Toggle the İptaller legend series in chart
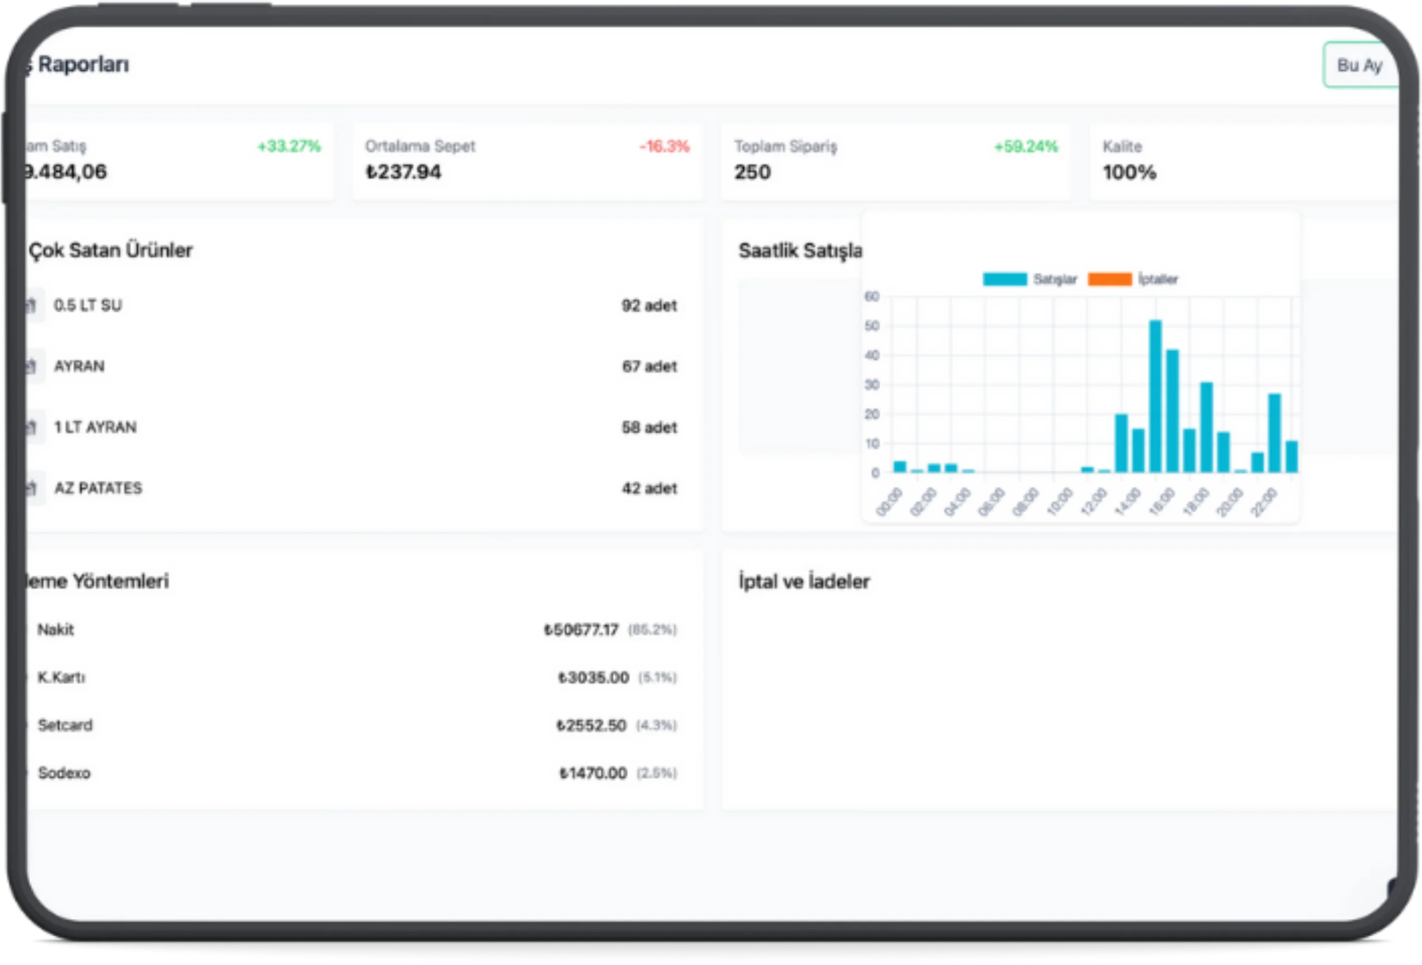Image resolution: width=1422 pixels, height=965 pixels. point(1157,279)
